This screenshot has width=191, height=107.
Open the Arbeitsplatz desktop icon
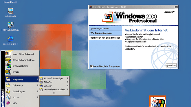(10, 11)
